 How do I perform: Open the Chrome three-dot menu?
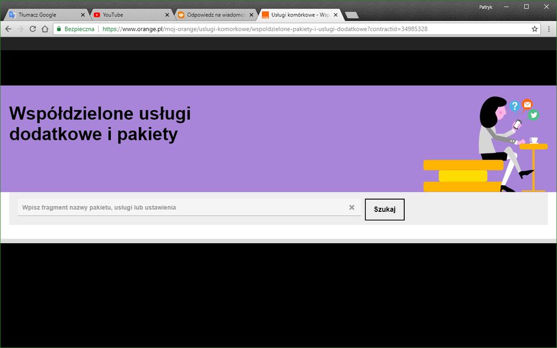tap(548, 29)
